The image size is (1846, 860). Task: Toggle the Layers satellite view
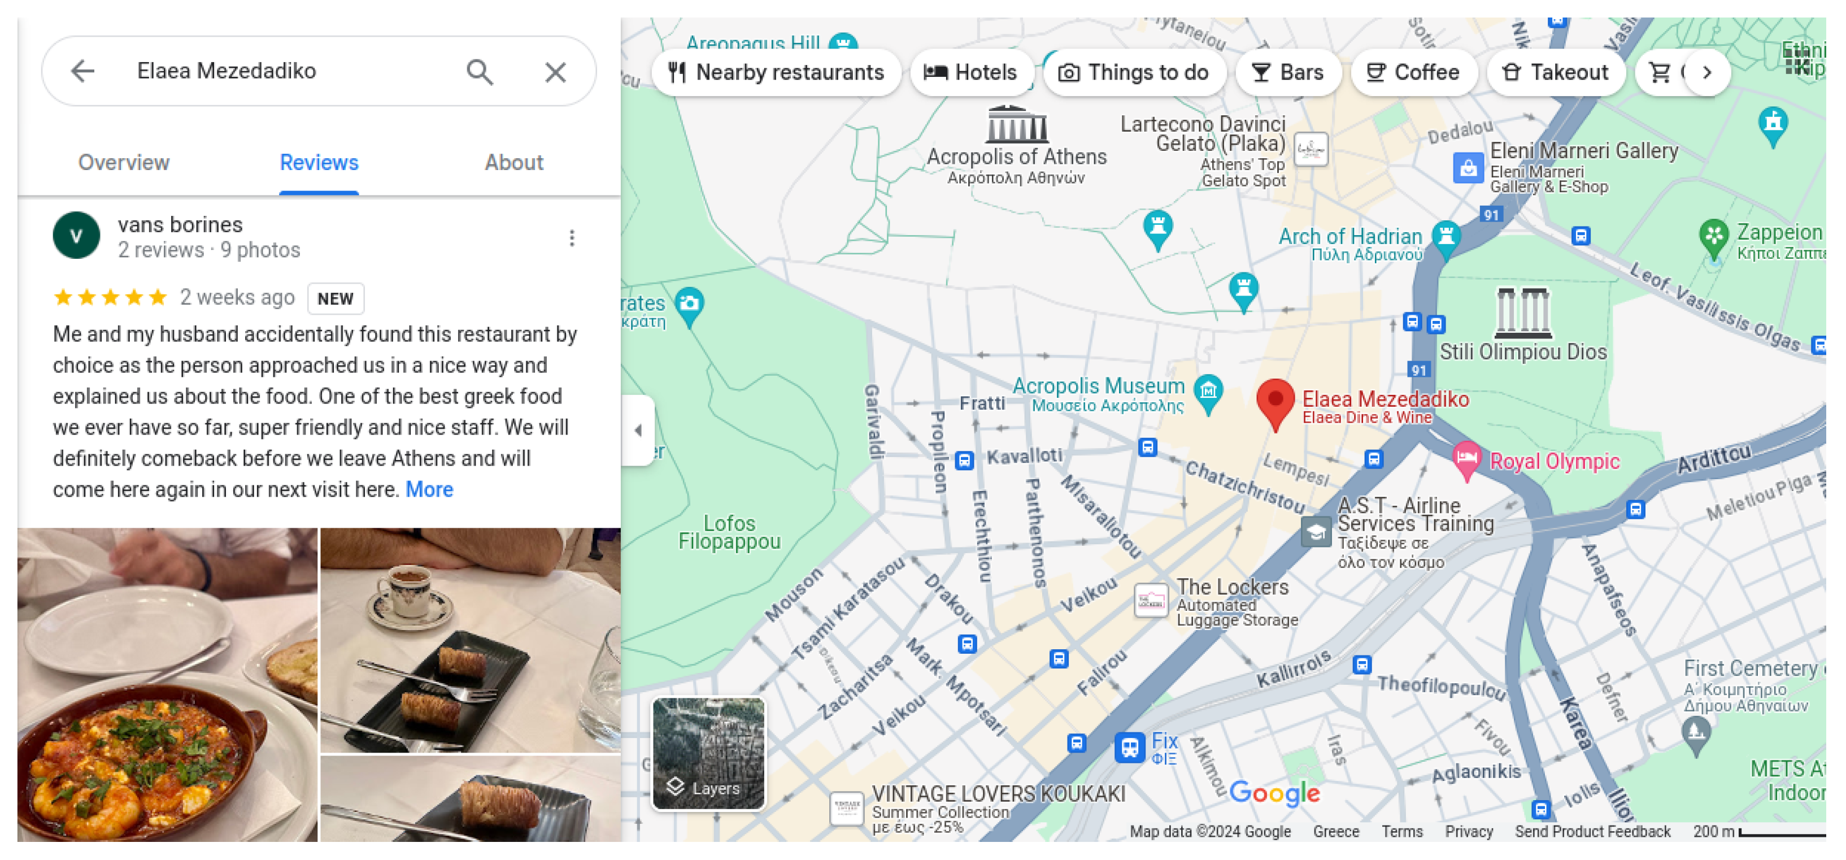click(708, 754)
